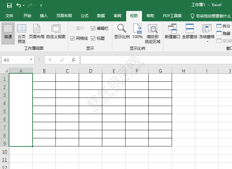Image resolution: width=232 pixels, height=169 pixels.
Task: Open the 文件 File tab
Action: coord(9,16)
